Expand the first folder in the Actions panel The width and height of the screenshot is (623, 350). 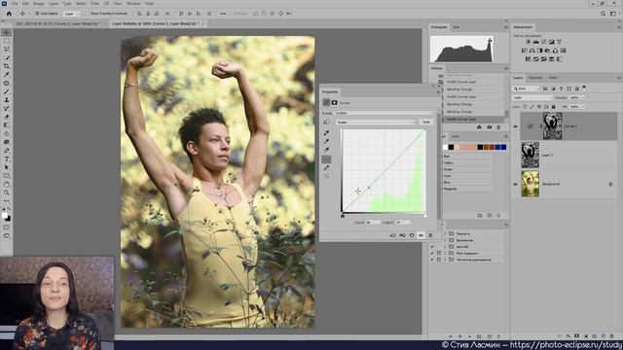pos(445,233)
